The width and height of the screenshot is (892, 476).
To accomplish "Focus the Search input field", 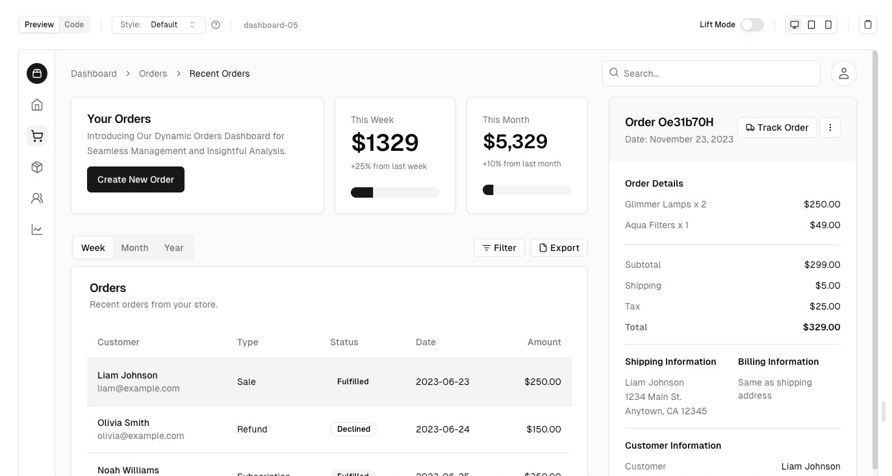I will tap(711, 73).
